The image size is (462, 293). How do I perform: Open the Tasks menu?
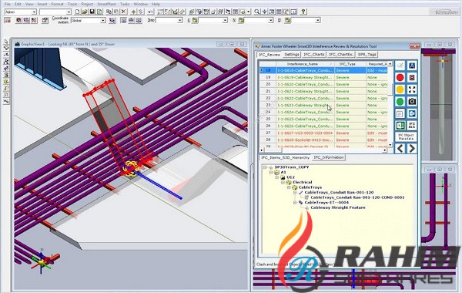coord(125,4)
